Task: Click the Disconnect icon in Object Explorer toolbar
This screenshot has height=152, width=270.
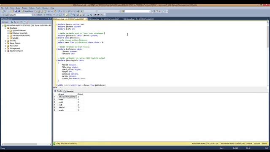Action: [15, 22]
